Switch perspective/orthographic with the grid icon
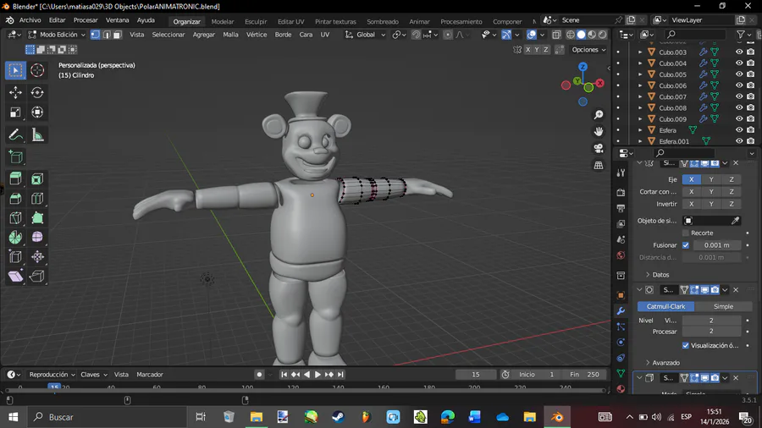This screenshot has height=428, width=762. click(x=599, y=166)
